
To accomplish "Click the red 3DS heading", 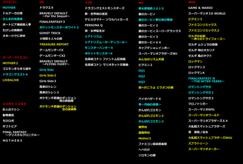I will tap(89, 3).
